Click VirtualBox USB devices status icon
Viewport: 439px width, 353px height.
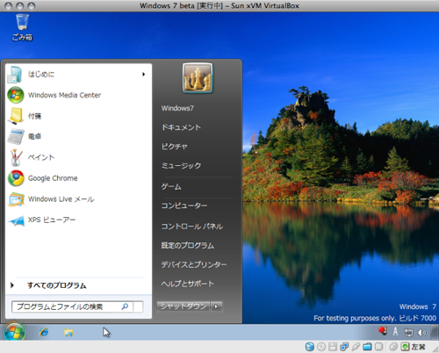[x=356, y=347]
